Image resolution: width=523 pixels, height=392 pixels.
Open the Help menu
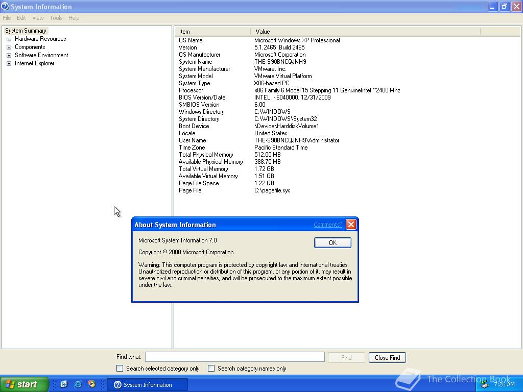(x=74, y=18)
